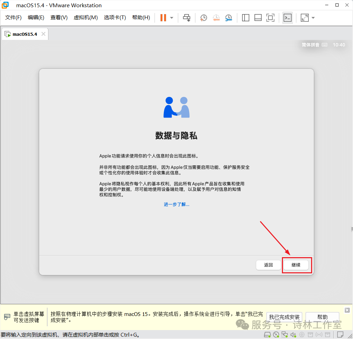
Task: Click the handshake privacy icon
Action: 176,107
